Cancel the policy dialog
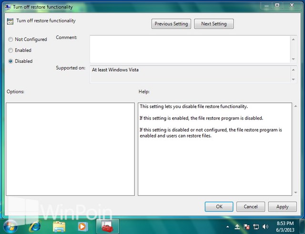The height and width of the screenshot is (234, 305). tap(251, 206)
